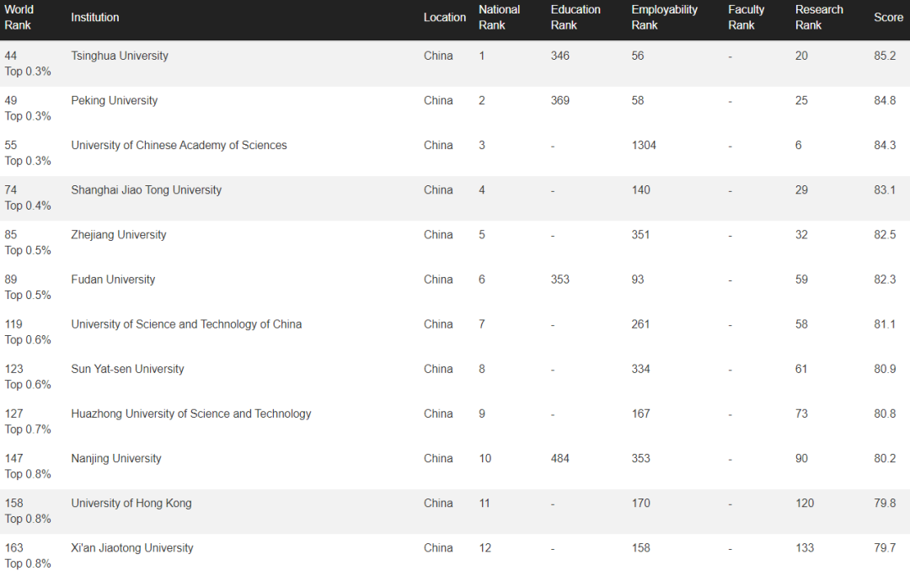Click Nanjing University's education rank 484
Image resolution: width=910 pixels, height=576 pixels.
coord(560,458)
